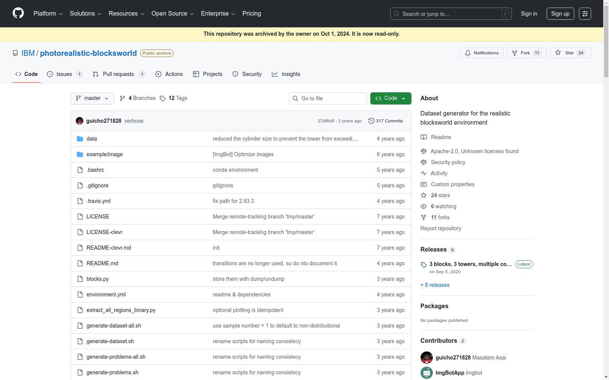The image size is (609, 380).
Task: Click the branch icon beside 4 Branches
Action: click(x=123, y=98)
